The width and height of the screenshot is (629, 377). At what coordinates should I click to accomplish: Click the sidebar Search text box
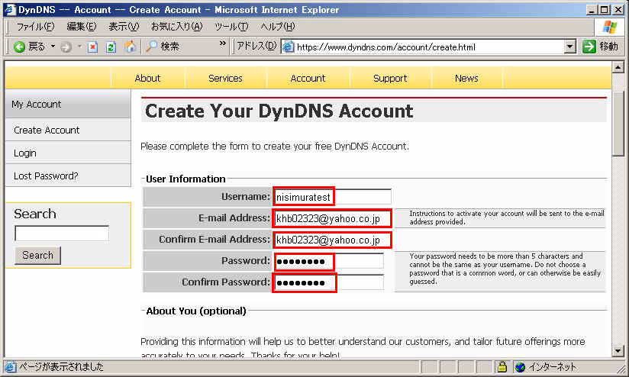[x=62, y=233]
